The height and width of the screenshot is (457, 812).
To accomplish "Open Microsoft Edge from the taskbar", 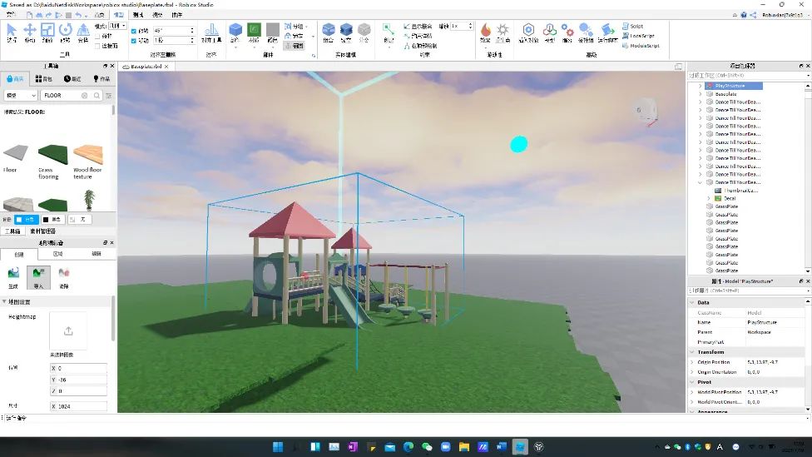I will 408,447.
